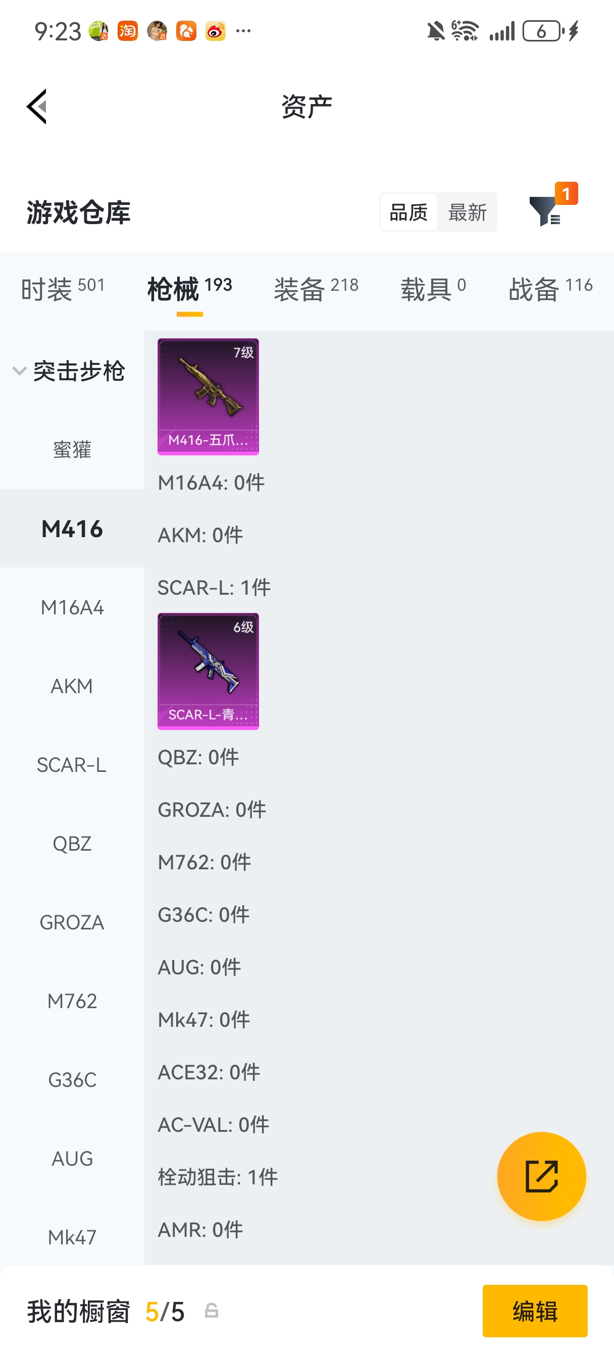Switch sorting to 品质
This screenshot has width=614, height=1357.
click(408, 213)
